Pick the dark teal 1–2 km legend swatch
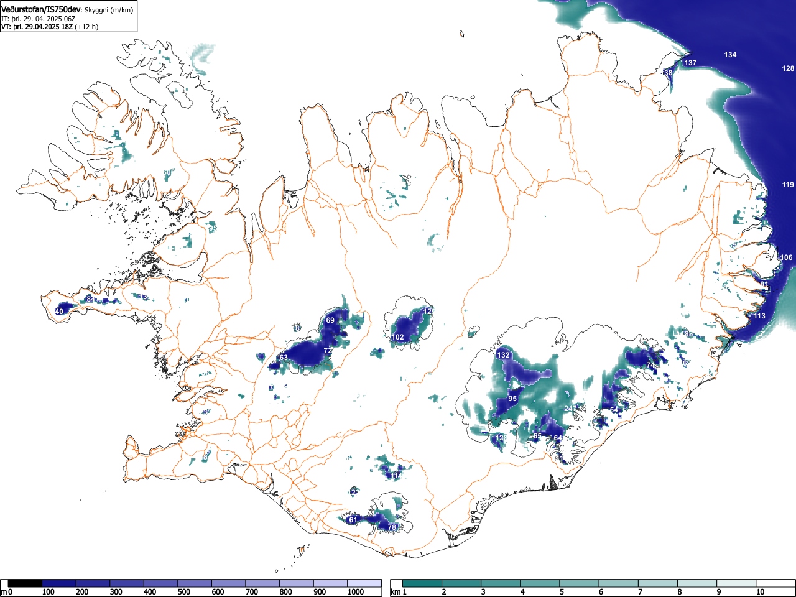The height and width of the screenshot is (597, 796). click(422, 583)
